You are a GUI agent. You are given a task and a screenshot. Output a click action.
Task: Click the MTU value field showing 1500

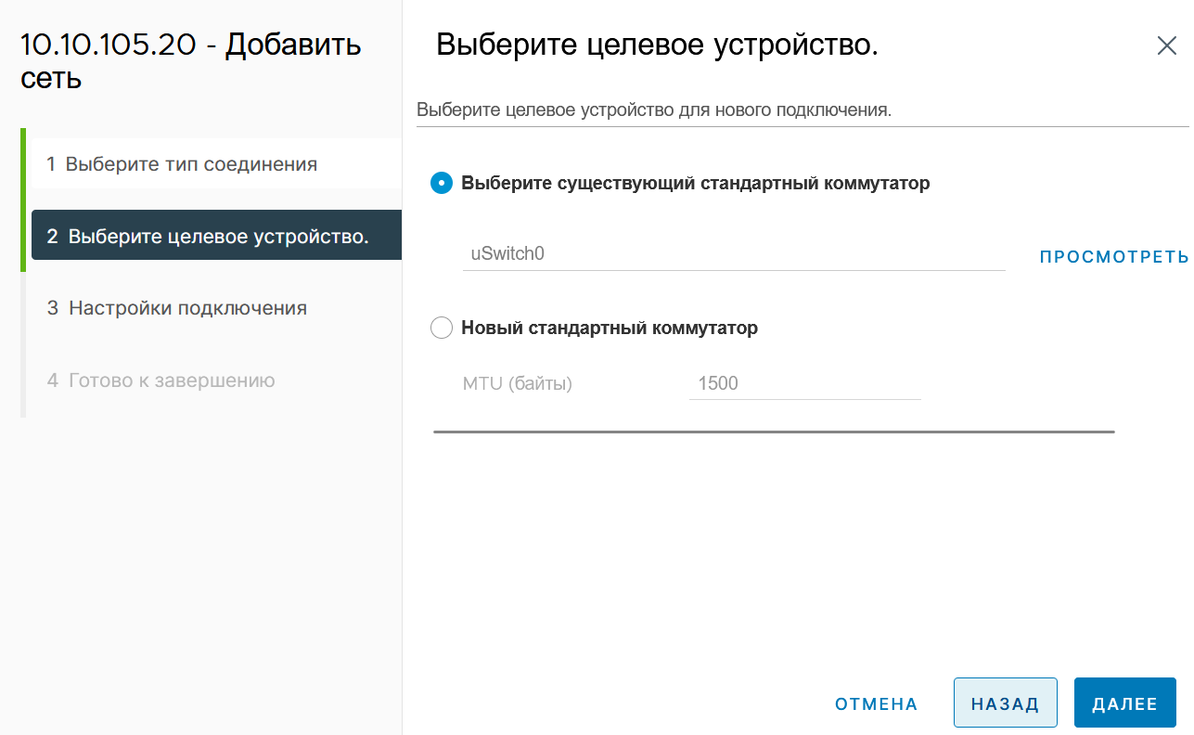[x=805, y=383]
